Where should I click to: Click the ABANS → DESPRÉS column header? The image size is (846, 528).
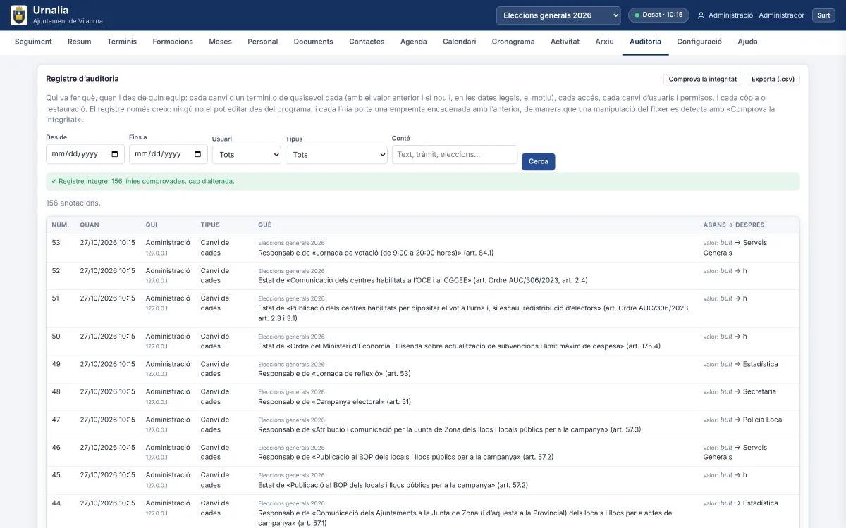[734, 225]
